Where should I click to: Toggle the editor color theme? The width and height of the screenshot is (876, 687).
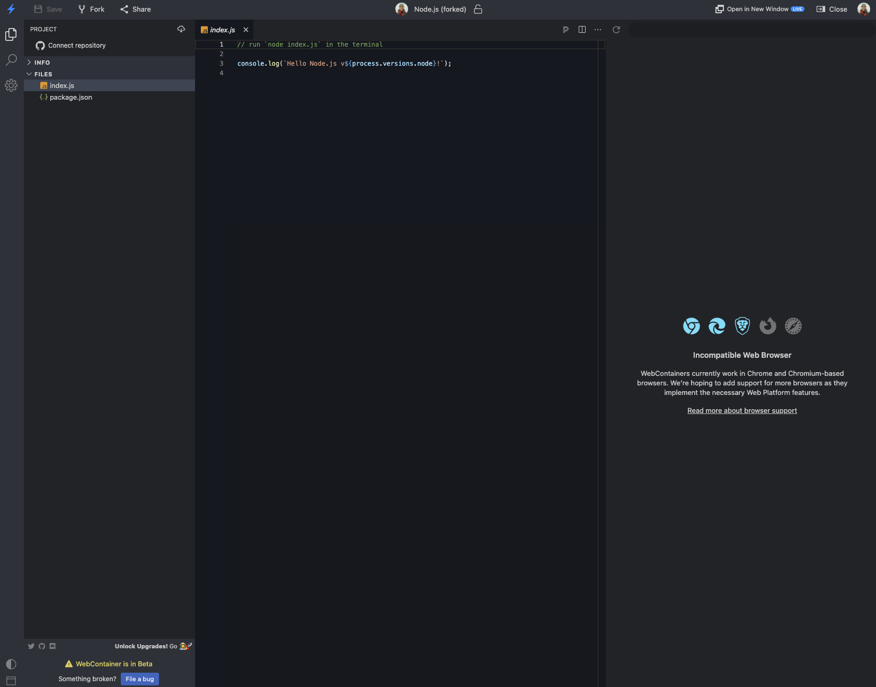coord(11,664)
